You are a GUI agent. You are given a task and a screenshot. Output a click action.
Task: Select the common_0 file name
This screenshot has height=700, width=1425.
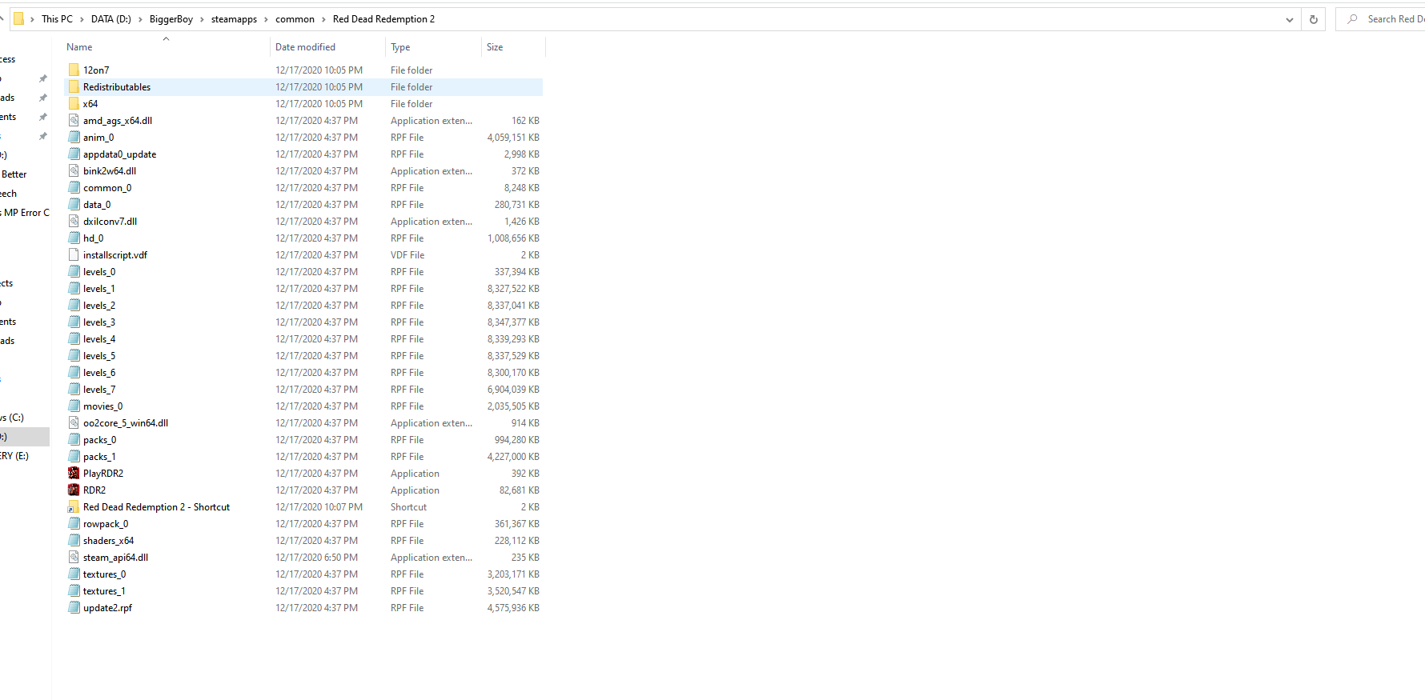(x=107, y=188)
